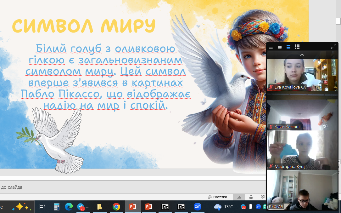Open Zoom app from the taskbar
Screen dimensions: 341x213
[x=198, y=207]
